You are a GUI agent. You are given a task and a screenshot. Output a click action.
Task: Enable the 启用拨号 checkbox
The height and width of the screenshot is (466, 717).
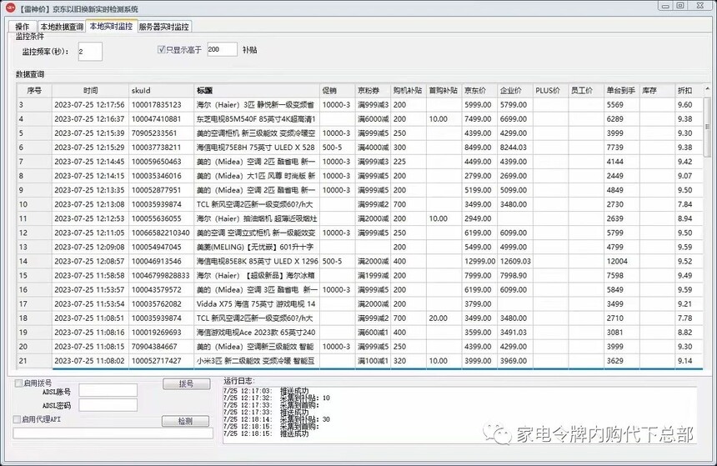18,383
